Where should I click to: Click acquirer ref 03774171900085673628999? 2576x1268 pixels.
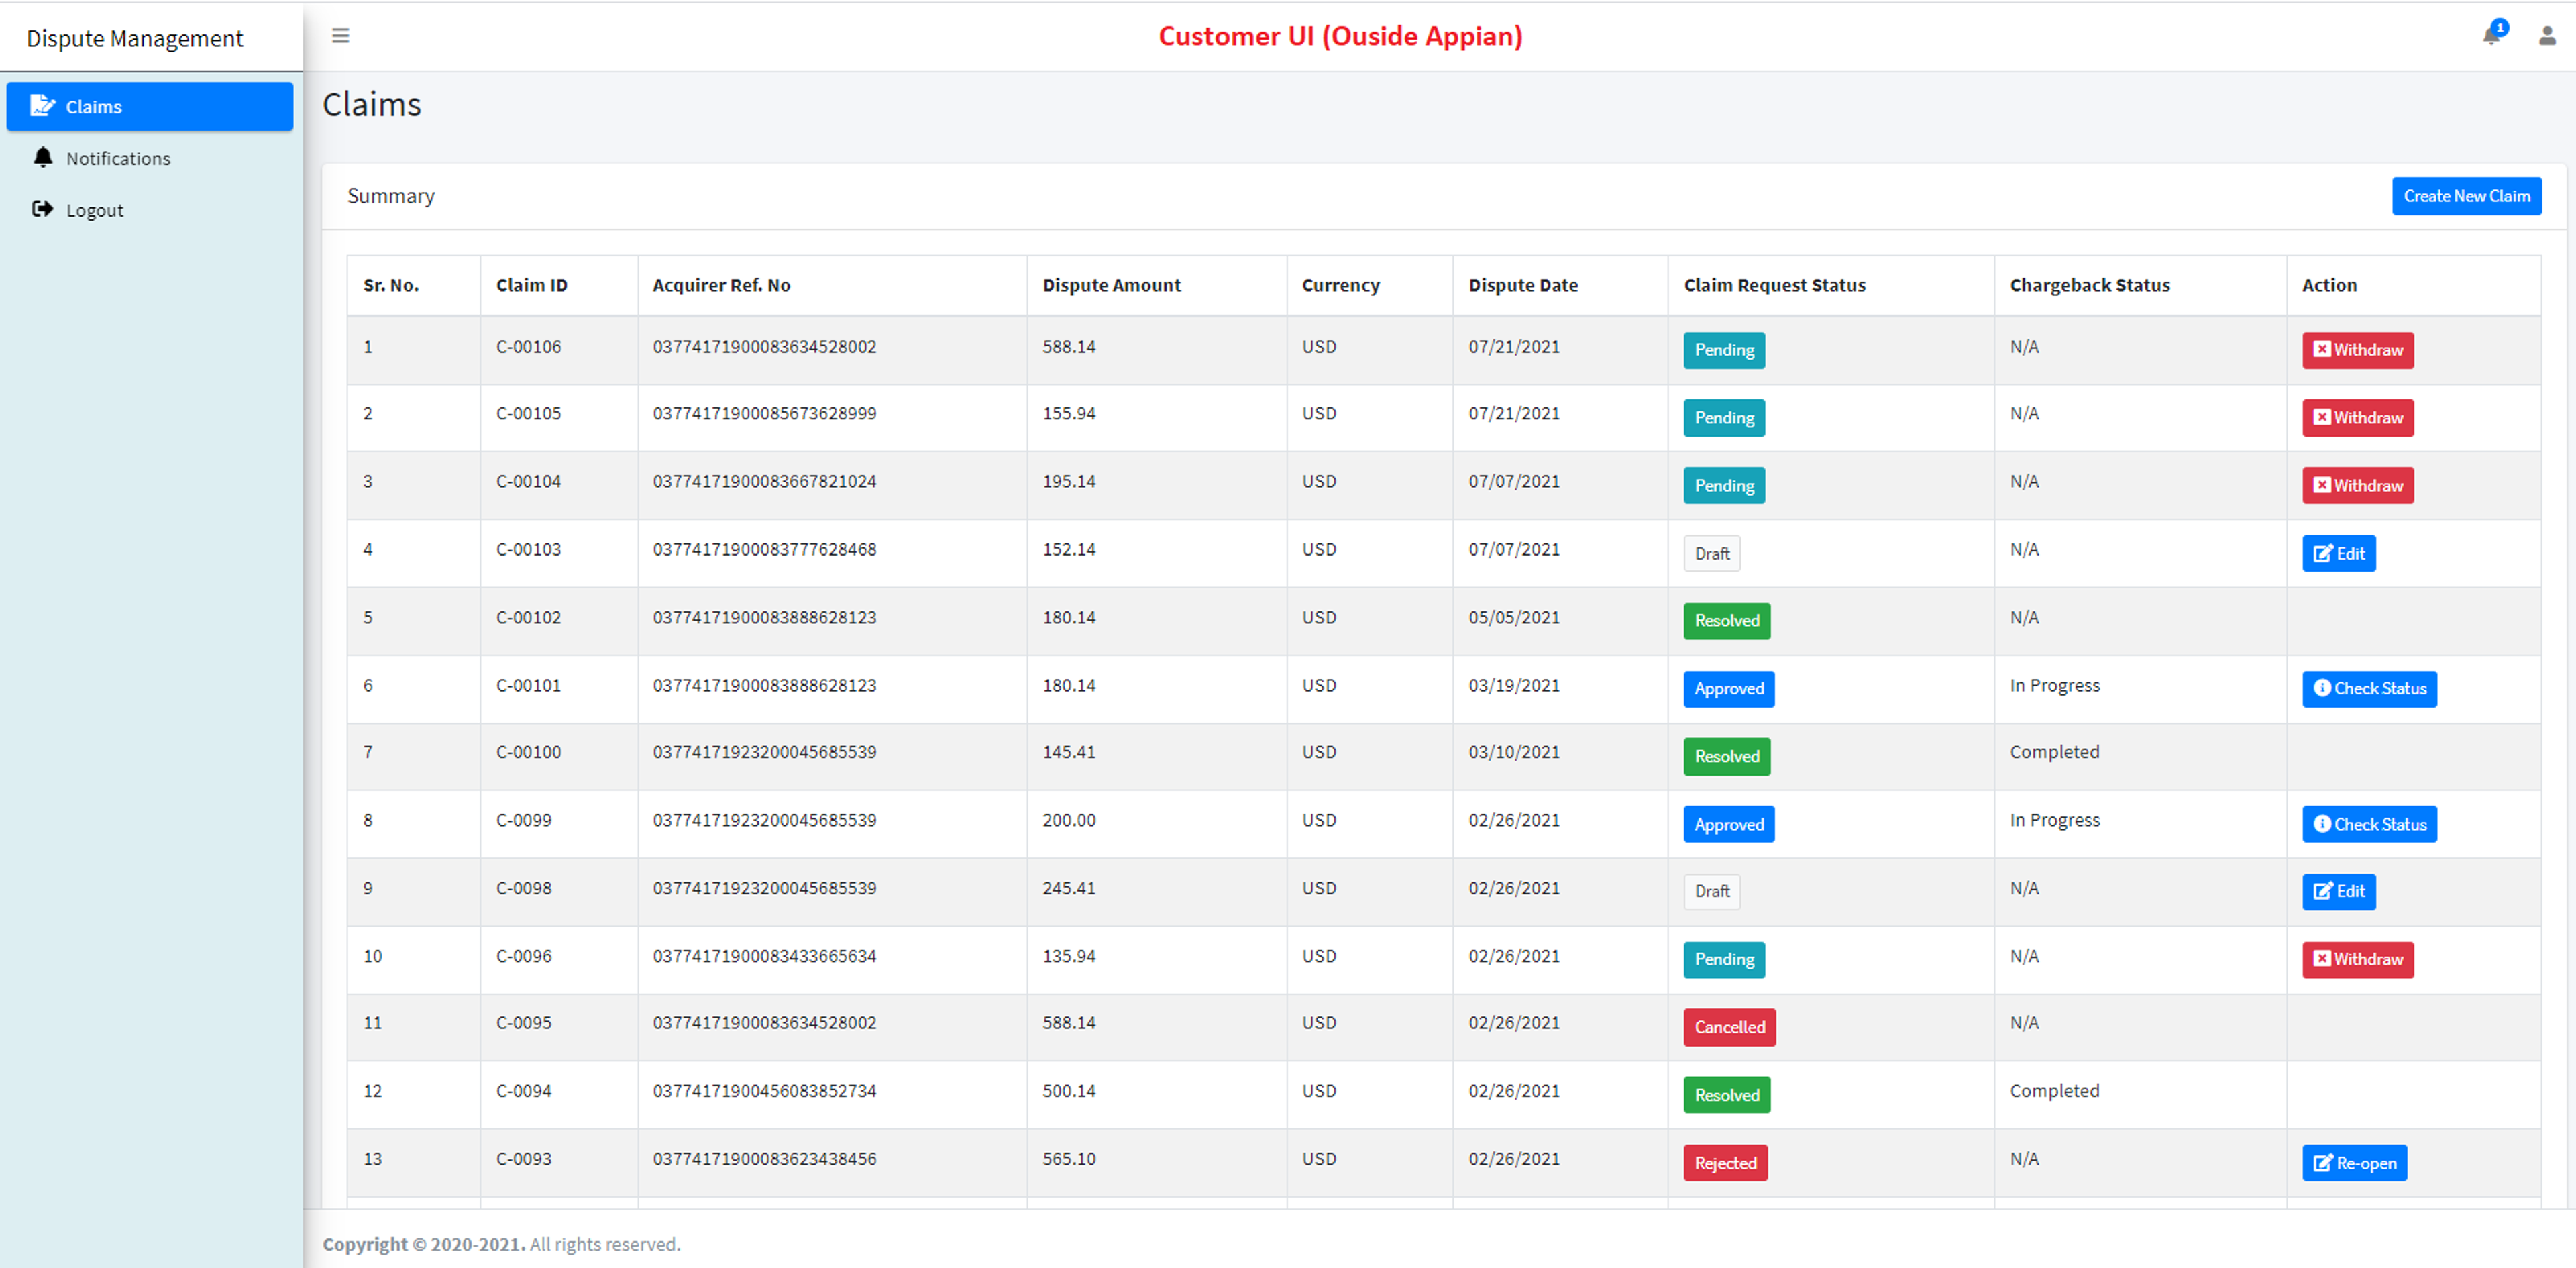[x=764, y=414]
